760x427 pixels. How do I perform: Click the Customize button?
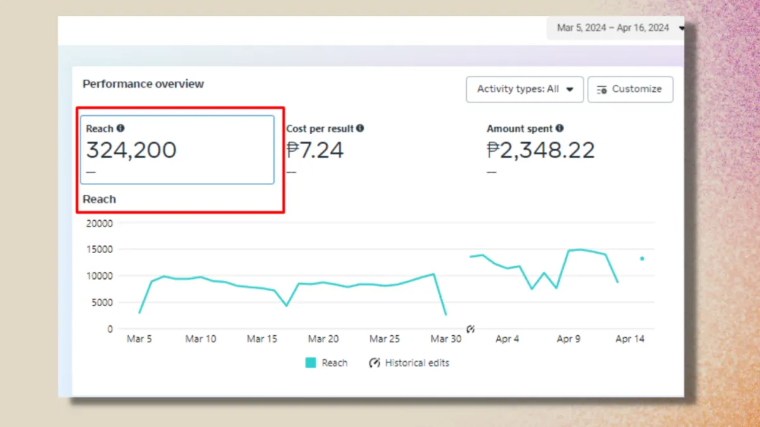pyautogui.click(x=630, y=89)
